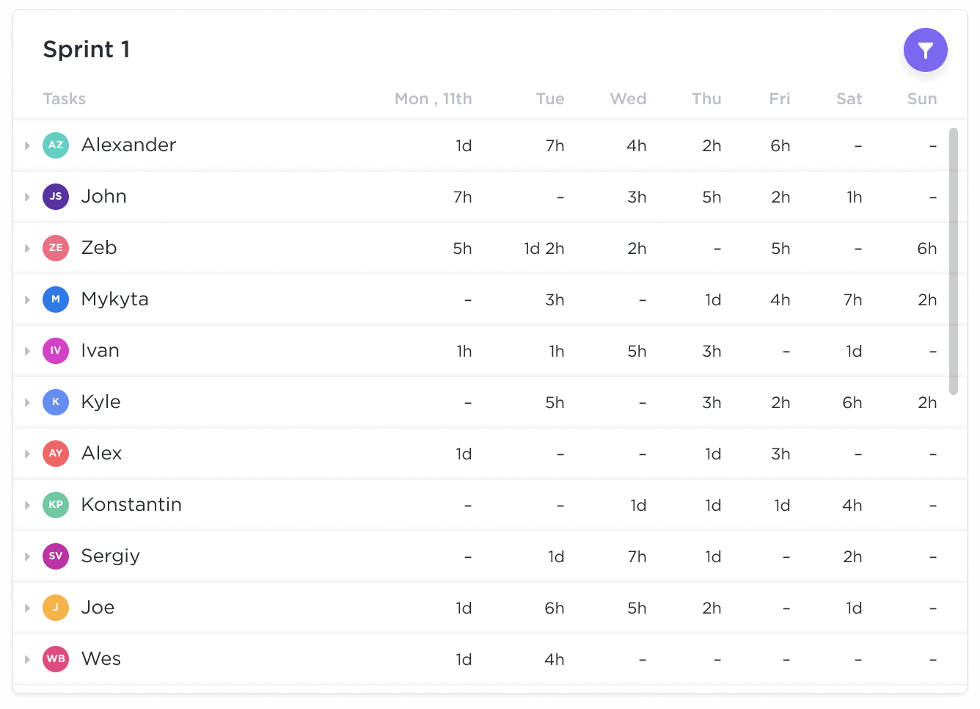The width and height of the screenshot is (980, 709).
Task: Expand Kyle's row with the arrow
Action: [x=27, y=402]
